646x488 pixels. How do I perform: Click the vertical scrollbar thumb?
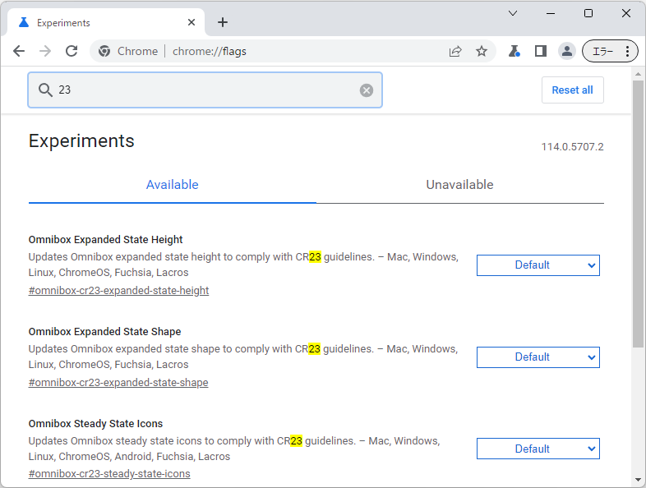pos(638,214)
